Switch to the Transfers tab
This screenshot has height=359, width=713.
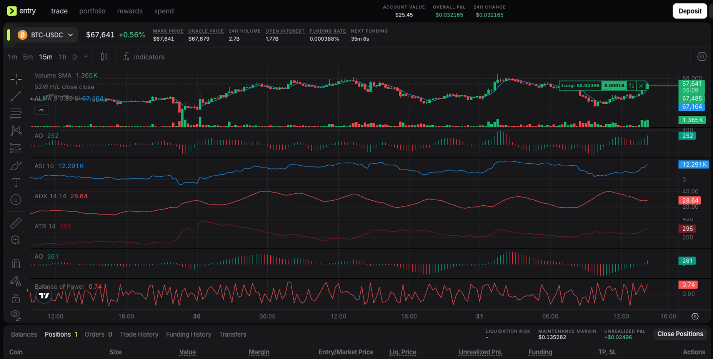(x=233, y=334)
